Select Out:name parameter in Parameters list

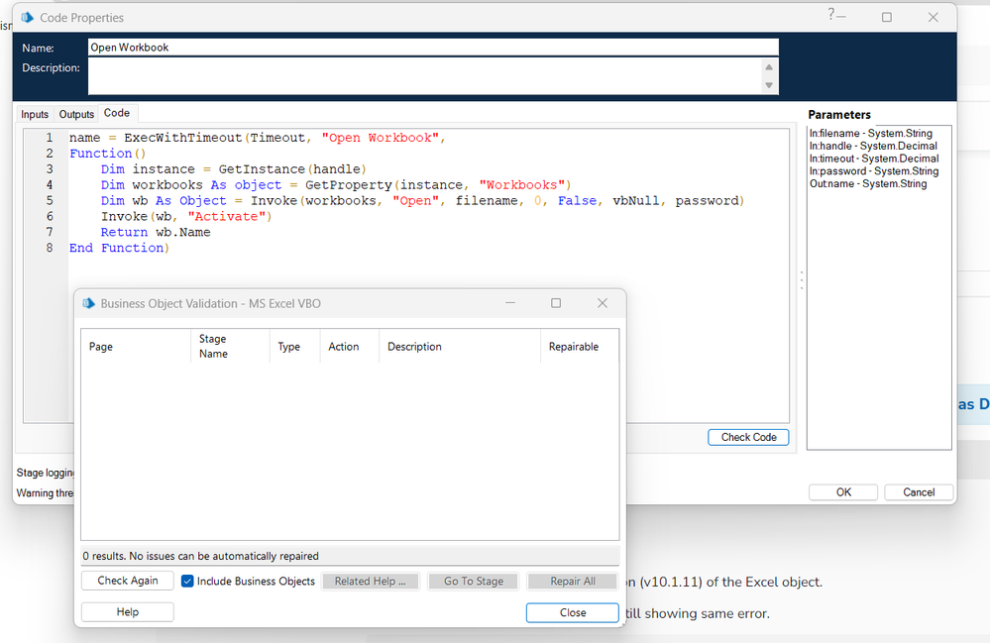pos(867,184)
